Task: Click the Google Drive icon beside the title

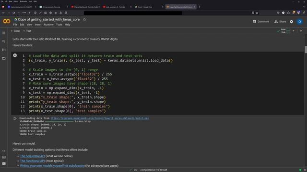Action: tap(15, 19)
